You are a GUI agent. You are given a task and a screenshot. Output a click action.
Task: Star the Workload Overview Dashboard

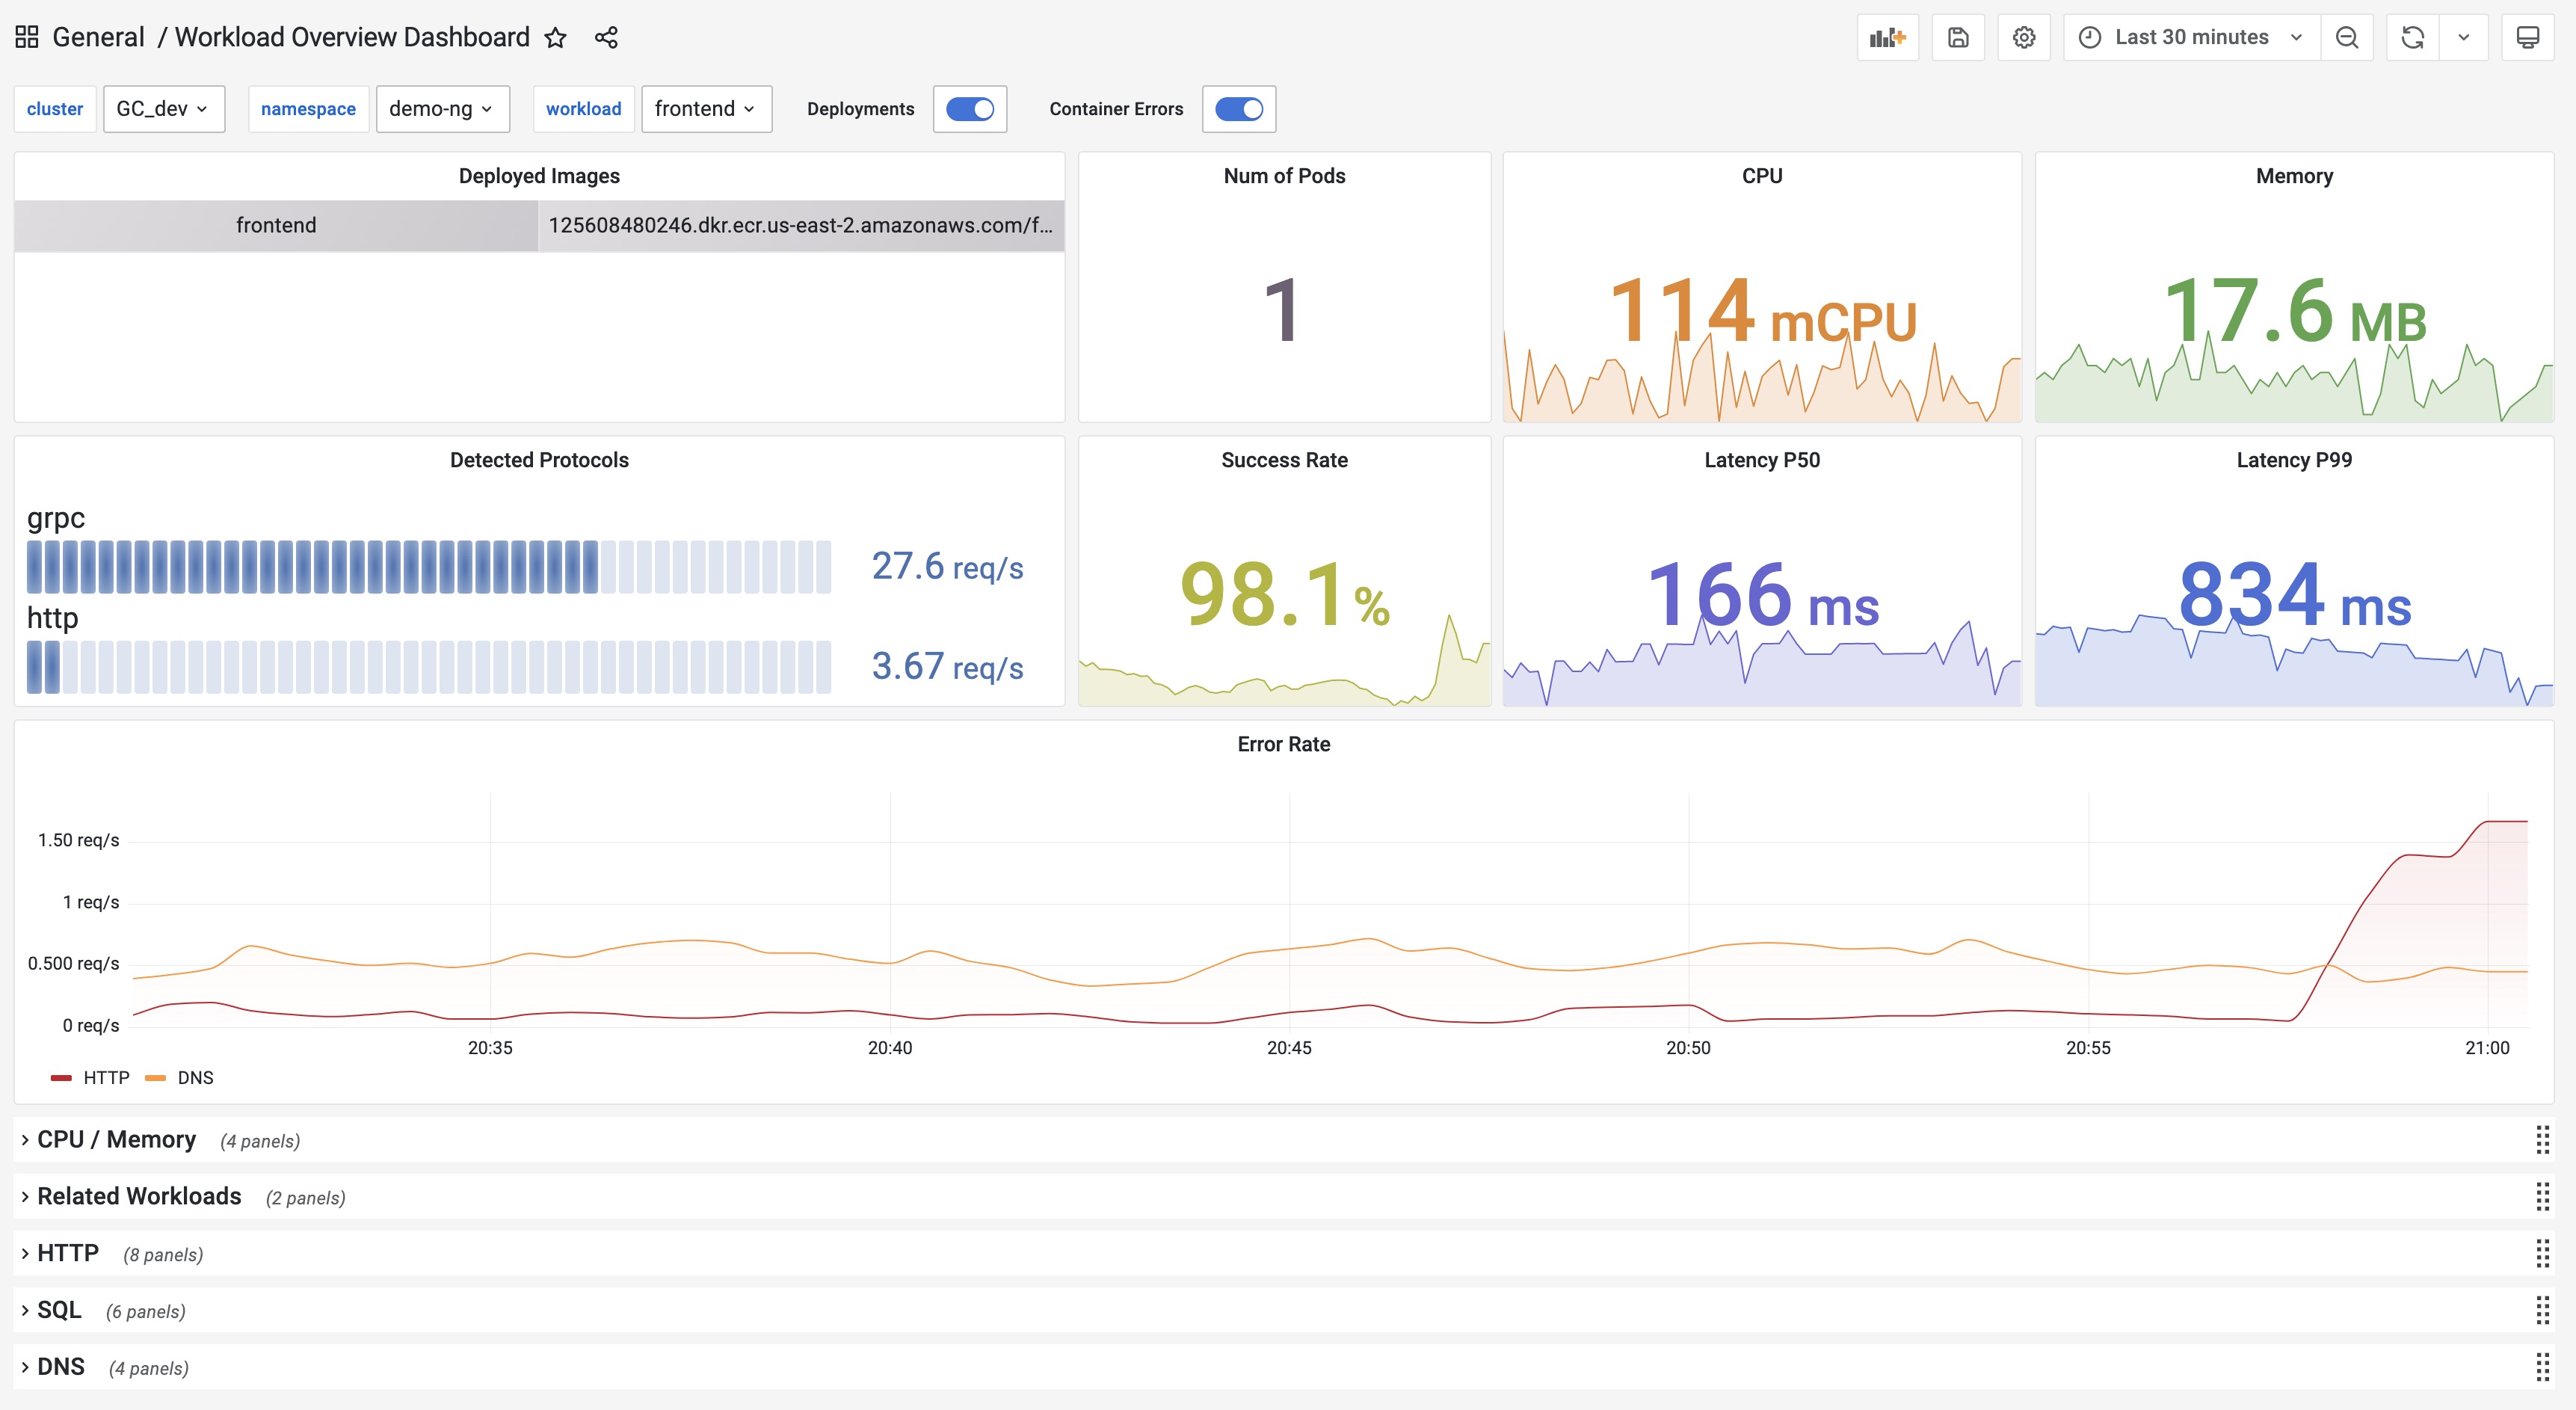(556, 38)
